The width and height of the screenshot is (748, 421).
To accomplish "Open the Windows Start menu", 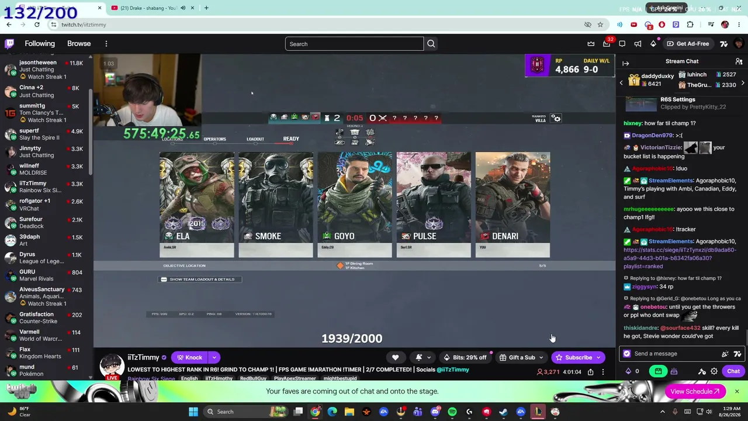I will tap(193, 412).
